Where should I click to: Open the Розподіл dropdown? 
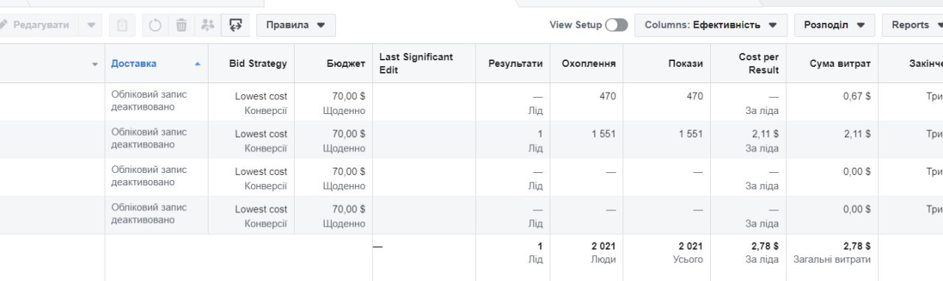coord(835,25)
